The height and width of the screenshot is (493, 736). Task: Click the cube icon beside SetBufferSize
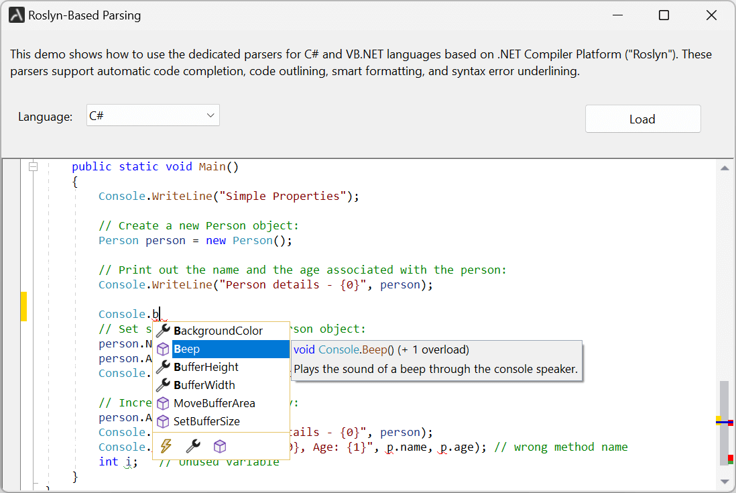(163, 422)
